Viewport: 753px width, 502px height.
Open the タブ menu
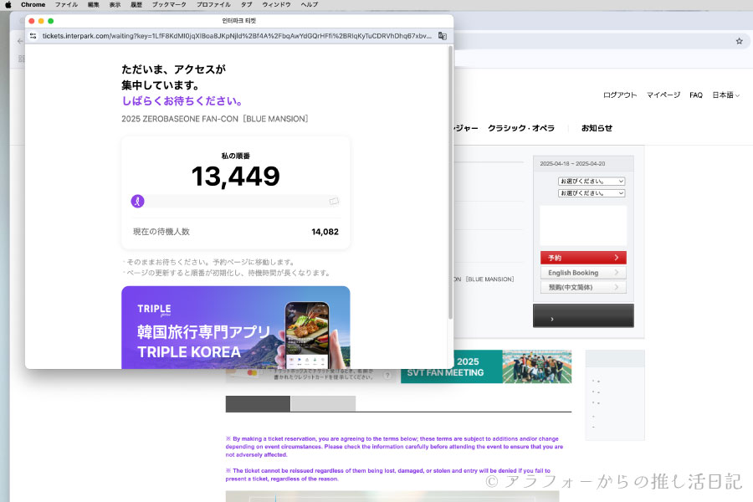(246, 5)
